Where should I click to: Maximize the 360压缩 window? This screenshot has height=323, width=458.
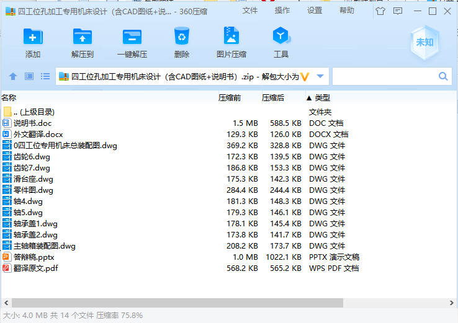tap(433, 11)
